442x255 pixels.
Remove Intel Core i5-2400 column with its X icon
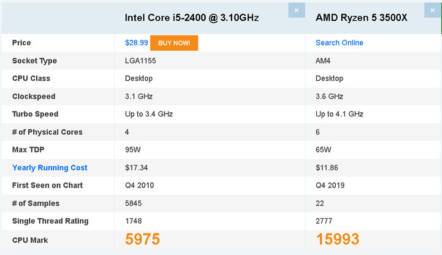click(297, 10)
